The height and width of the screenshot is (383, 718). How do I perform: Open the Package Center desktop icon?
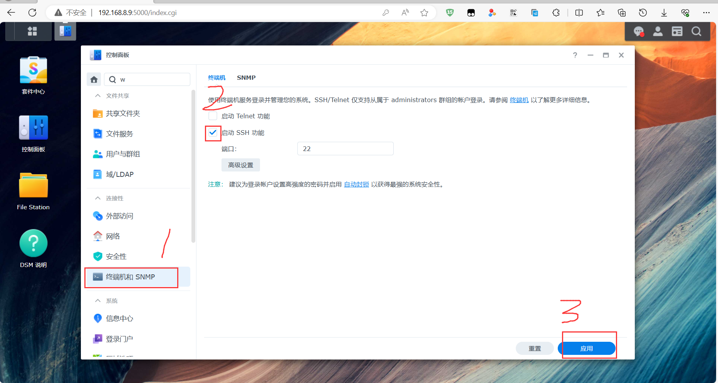[x=34, y=71]
